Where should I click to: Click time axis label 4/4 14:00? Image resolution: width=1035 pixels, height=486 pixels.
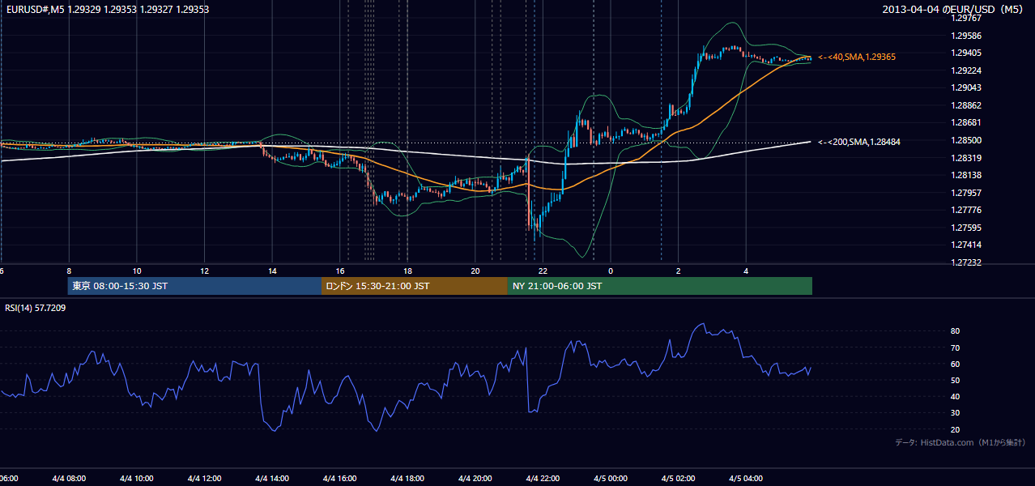point(272,478)
